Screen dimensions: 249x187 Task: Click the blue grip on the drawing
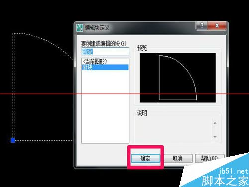[13, 140]
